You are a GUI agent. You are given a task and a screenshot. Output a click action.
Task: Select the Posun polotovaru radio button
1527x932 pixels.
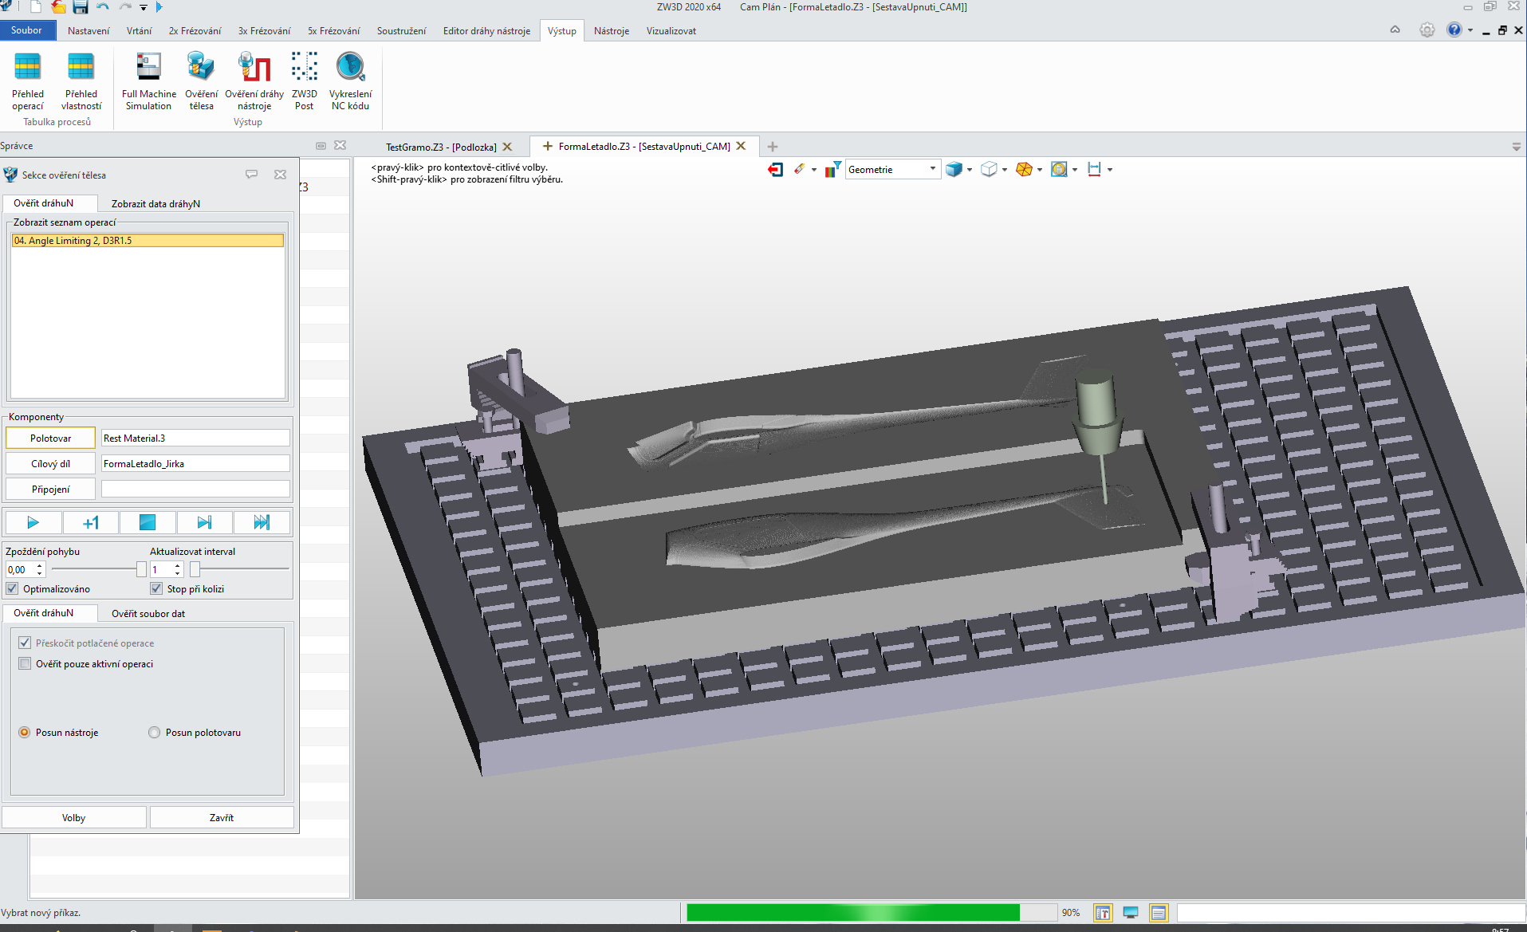click(155, 732)
